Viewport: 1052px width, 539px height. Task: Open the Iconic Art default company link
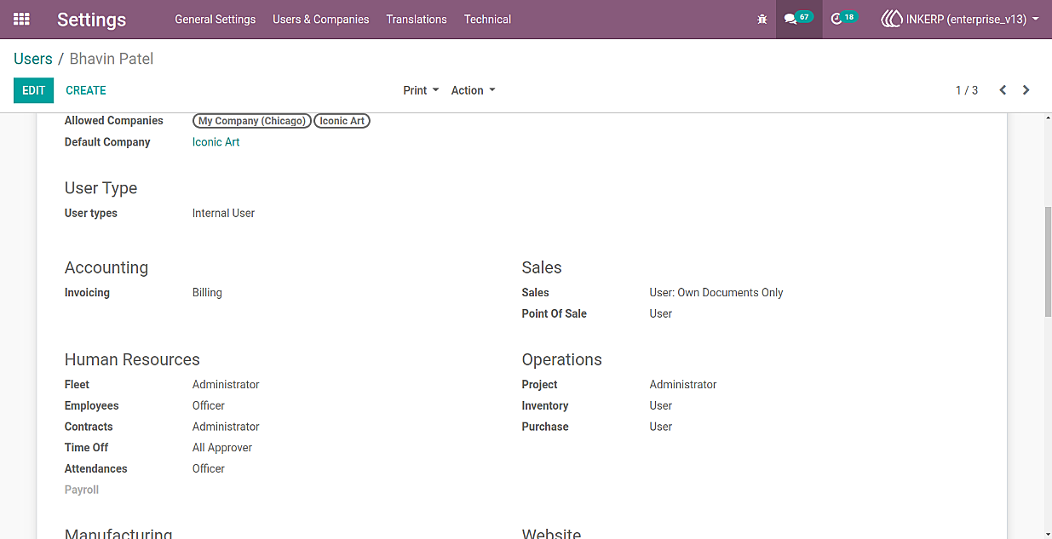(216, 142)
